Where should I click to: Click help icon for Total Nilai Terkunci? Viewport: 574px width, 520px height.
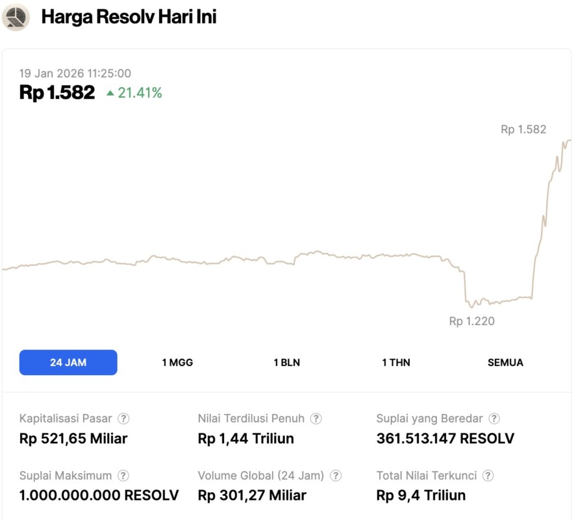point(488,476)
